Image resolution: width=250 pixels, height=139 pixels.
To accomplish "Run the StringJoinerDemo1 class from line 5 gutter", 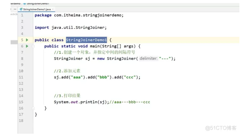I will (27, 40).
